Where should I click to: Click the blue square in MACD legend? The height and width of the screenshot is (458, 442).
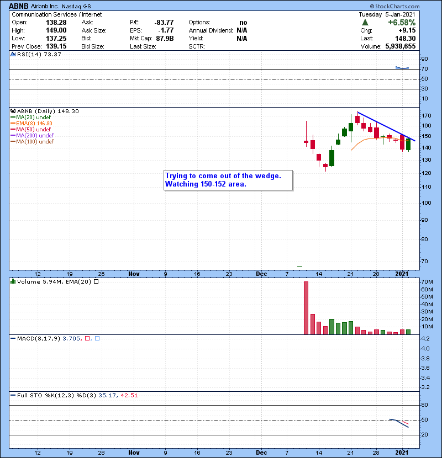click(97, 338)
